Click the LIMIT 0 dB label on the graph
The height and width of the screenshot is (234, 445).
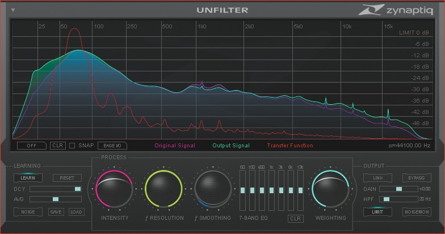[x=414, y=33]
